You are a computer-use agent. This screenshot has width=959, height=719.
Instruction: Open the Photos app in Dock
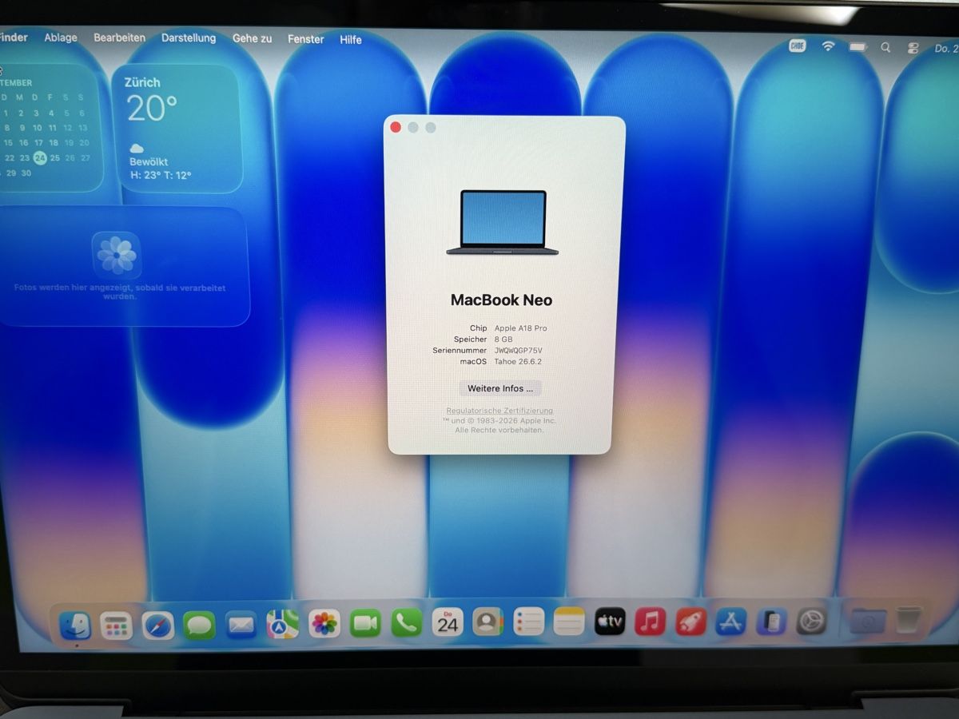tap(324, 624)
